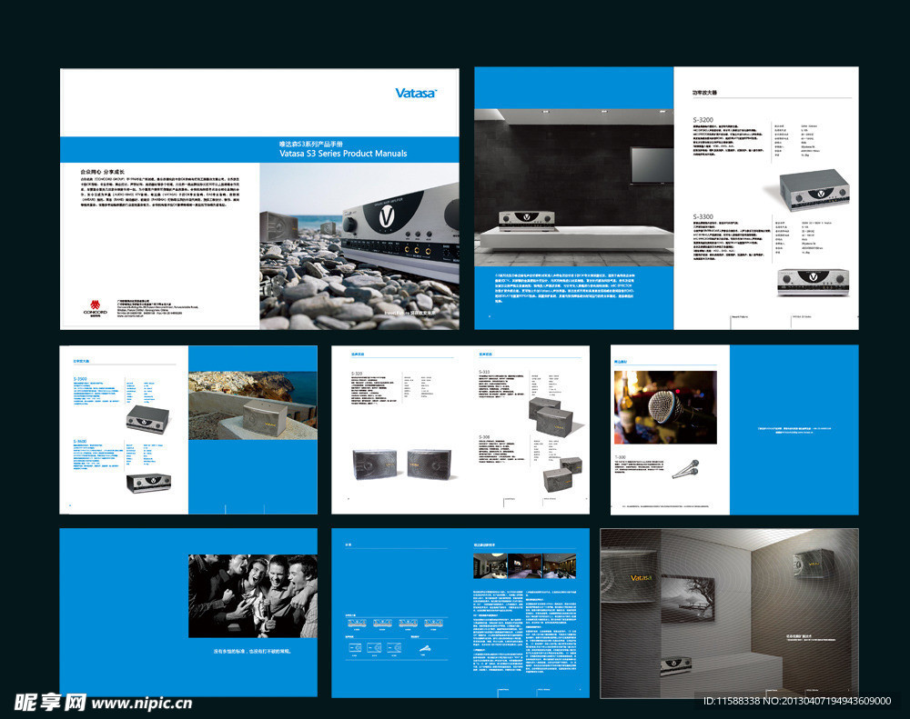Select the Chinese title above 'Vatasa S3 Series'
This screenshot has height=719, width=910.
[311, 144]
